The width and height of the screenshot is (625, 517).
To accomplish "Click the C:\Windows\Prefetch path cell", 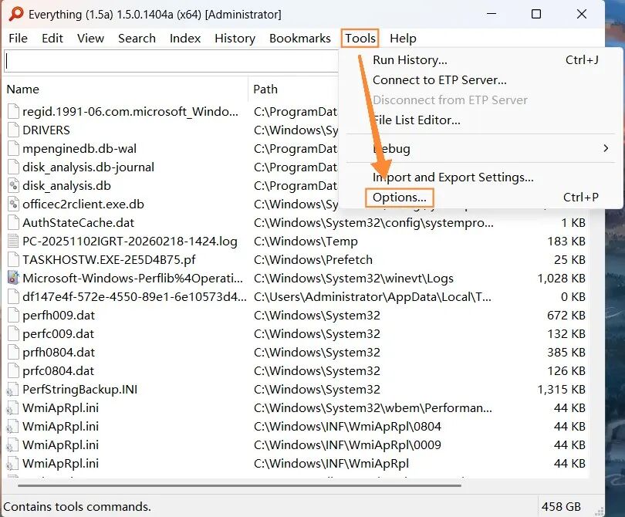I will [313, 259].
